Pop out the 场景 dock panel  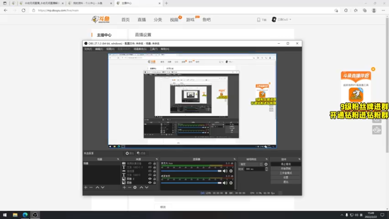[x=118, y=159]
